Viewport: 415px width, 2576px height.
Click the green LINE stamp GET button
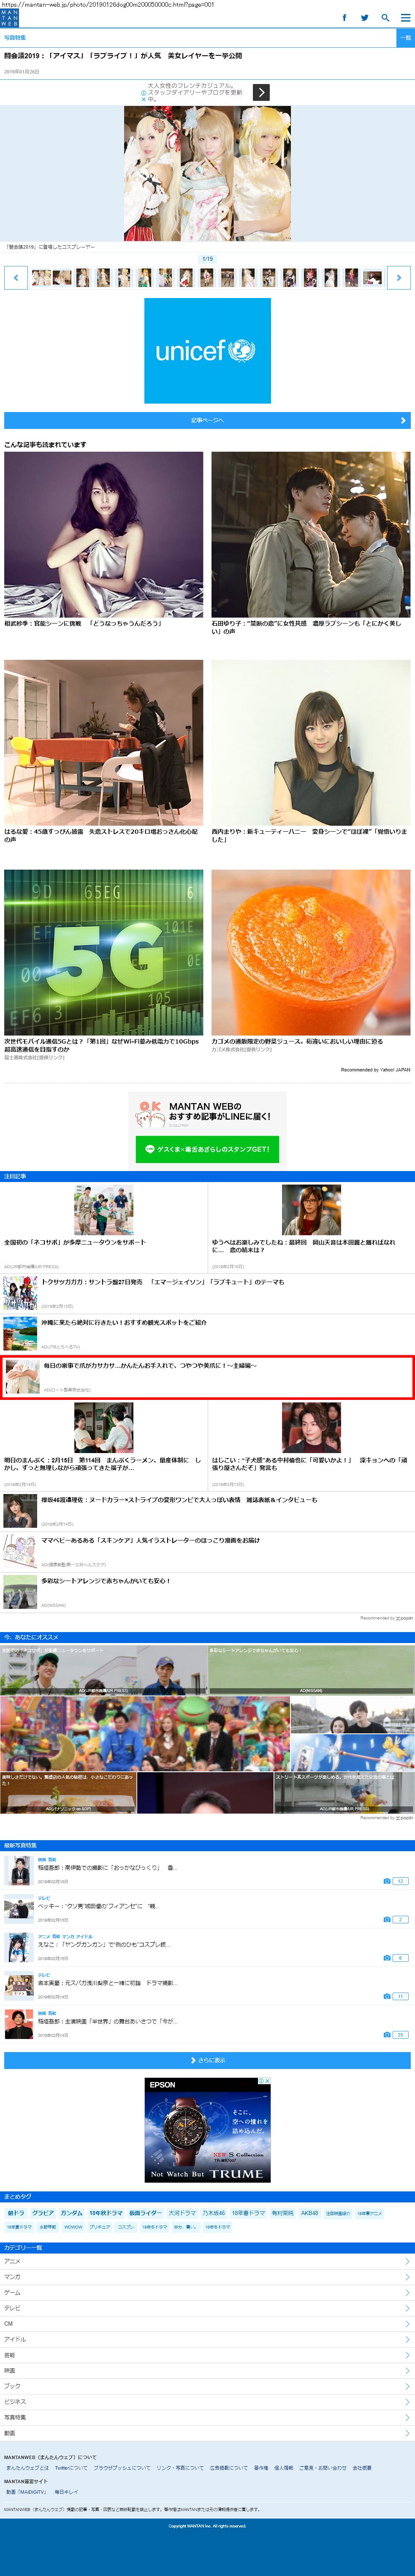(207, 1149)
